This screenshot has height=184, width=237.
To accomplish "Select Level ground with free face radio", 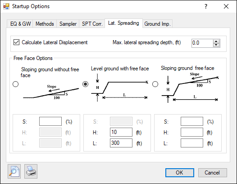I will click(86, 84).
